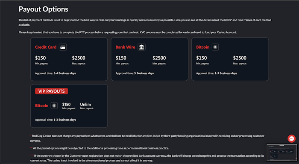
Task: Click Credit Card $2500 max payout
Action: click(x=79, y=58)
